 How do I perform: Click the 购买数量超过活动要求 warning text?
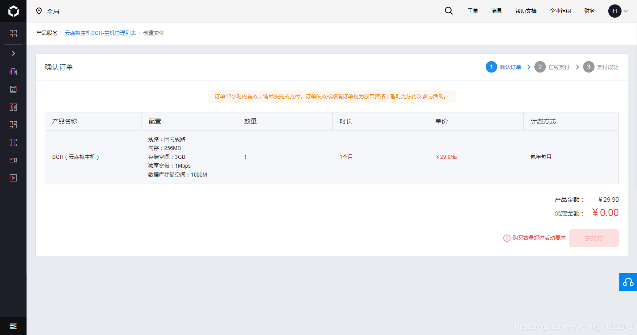(539, 238)
